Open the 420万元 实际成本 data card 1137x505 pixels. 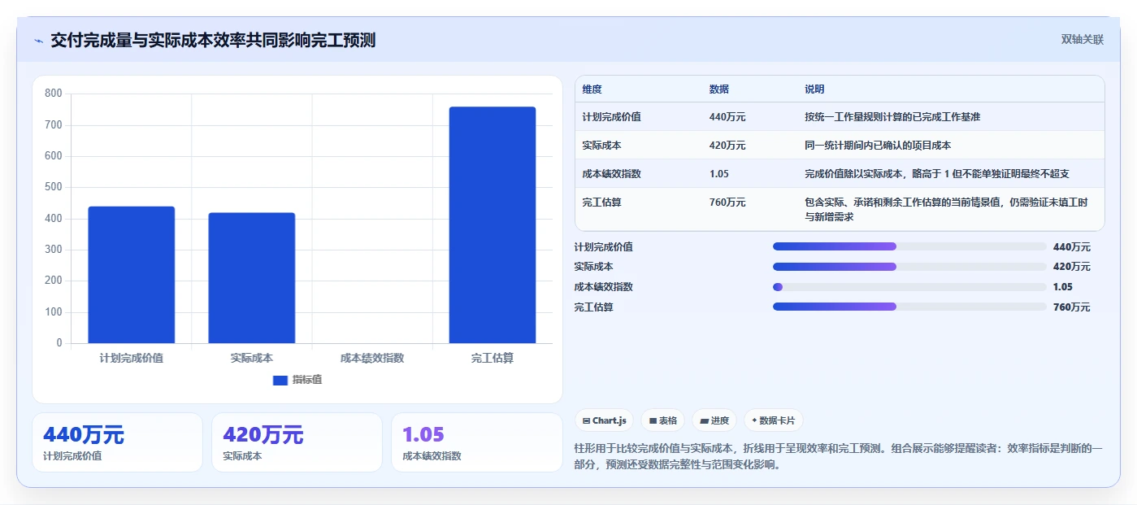[x=297, y=442]
